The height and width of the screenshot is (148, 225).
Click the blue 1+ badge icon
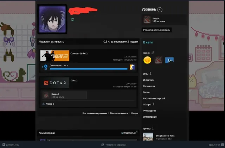tap(169, 60)
